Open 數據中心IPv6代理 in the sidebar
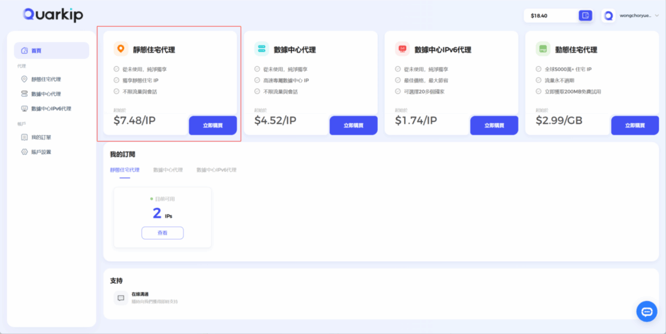The width and height of the screenshot is (666, 334). coord(52,109)
